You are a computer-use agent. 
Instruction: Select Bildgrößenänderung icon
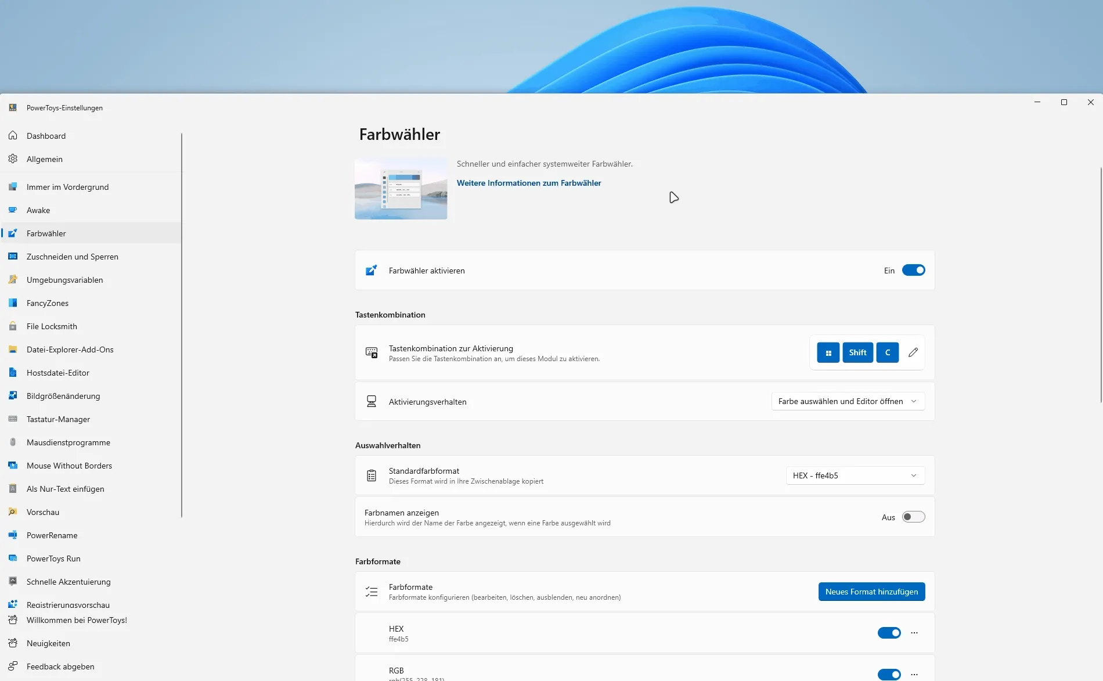pos(13,395)
